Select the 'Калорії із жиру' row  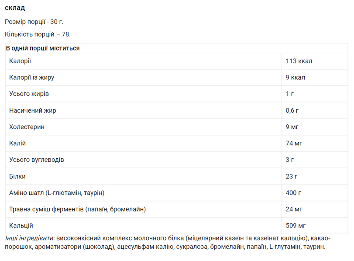[176, 77]
